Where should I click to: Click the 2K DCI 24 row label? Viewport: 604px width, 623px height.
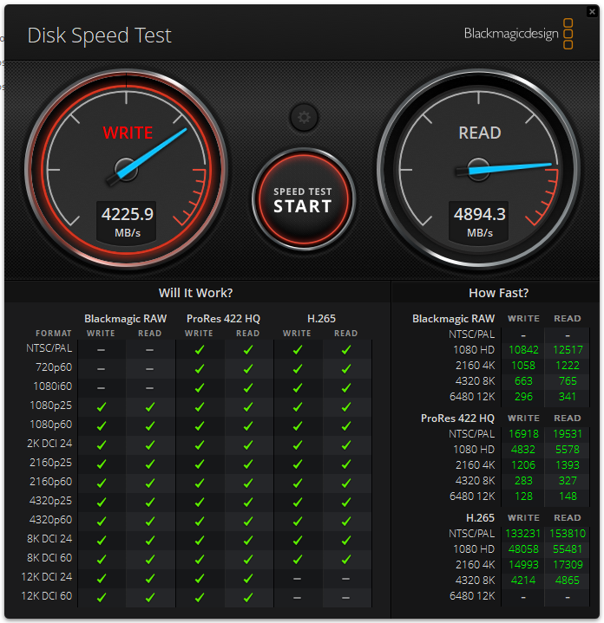(49, 444)
